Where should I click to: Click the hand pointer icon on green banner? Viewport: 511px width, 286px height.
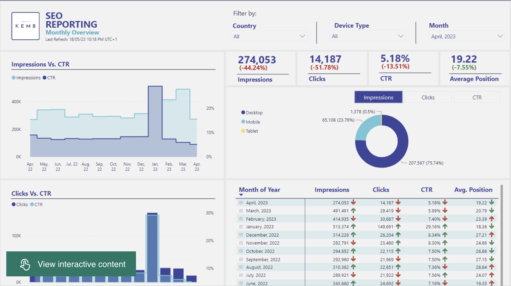tap(25, 264)
